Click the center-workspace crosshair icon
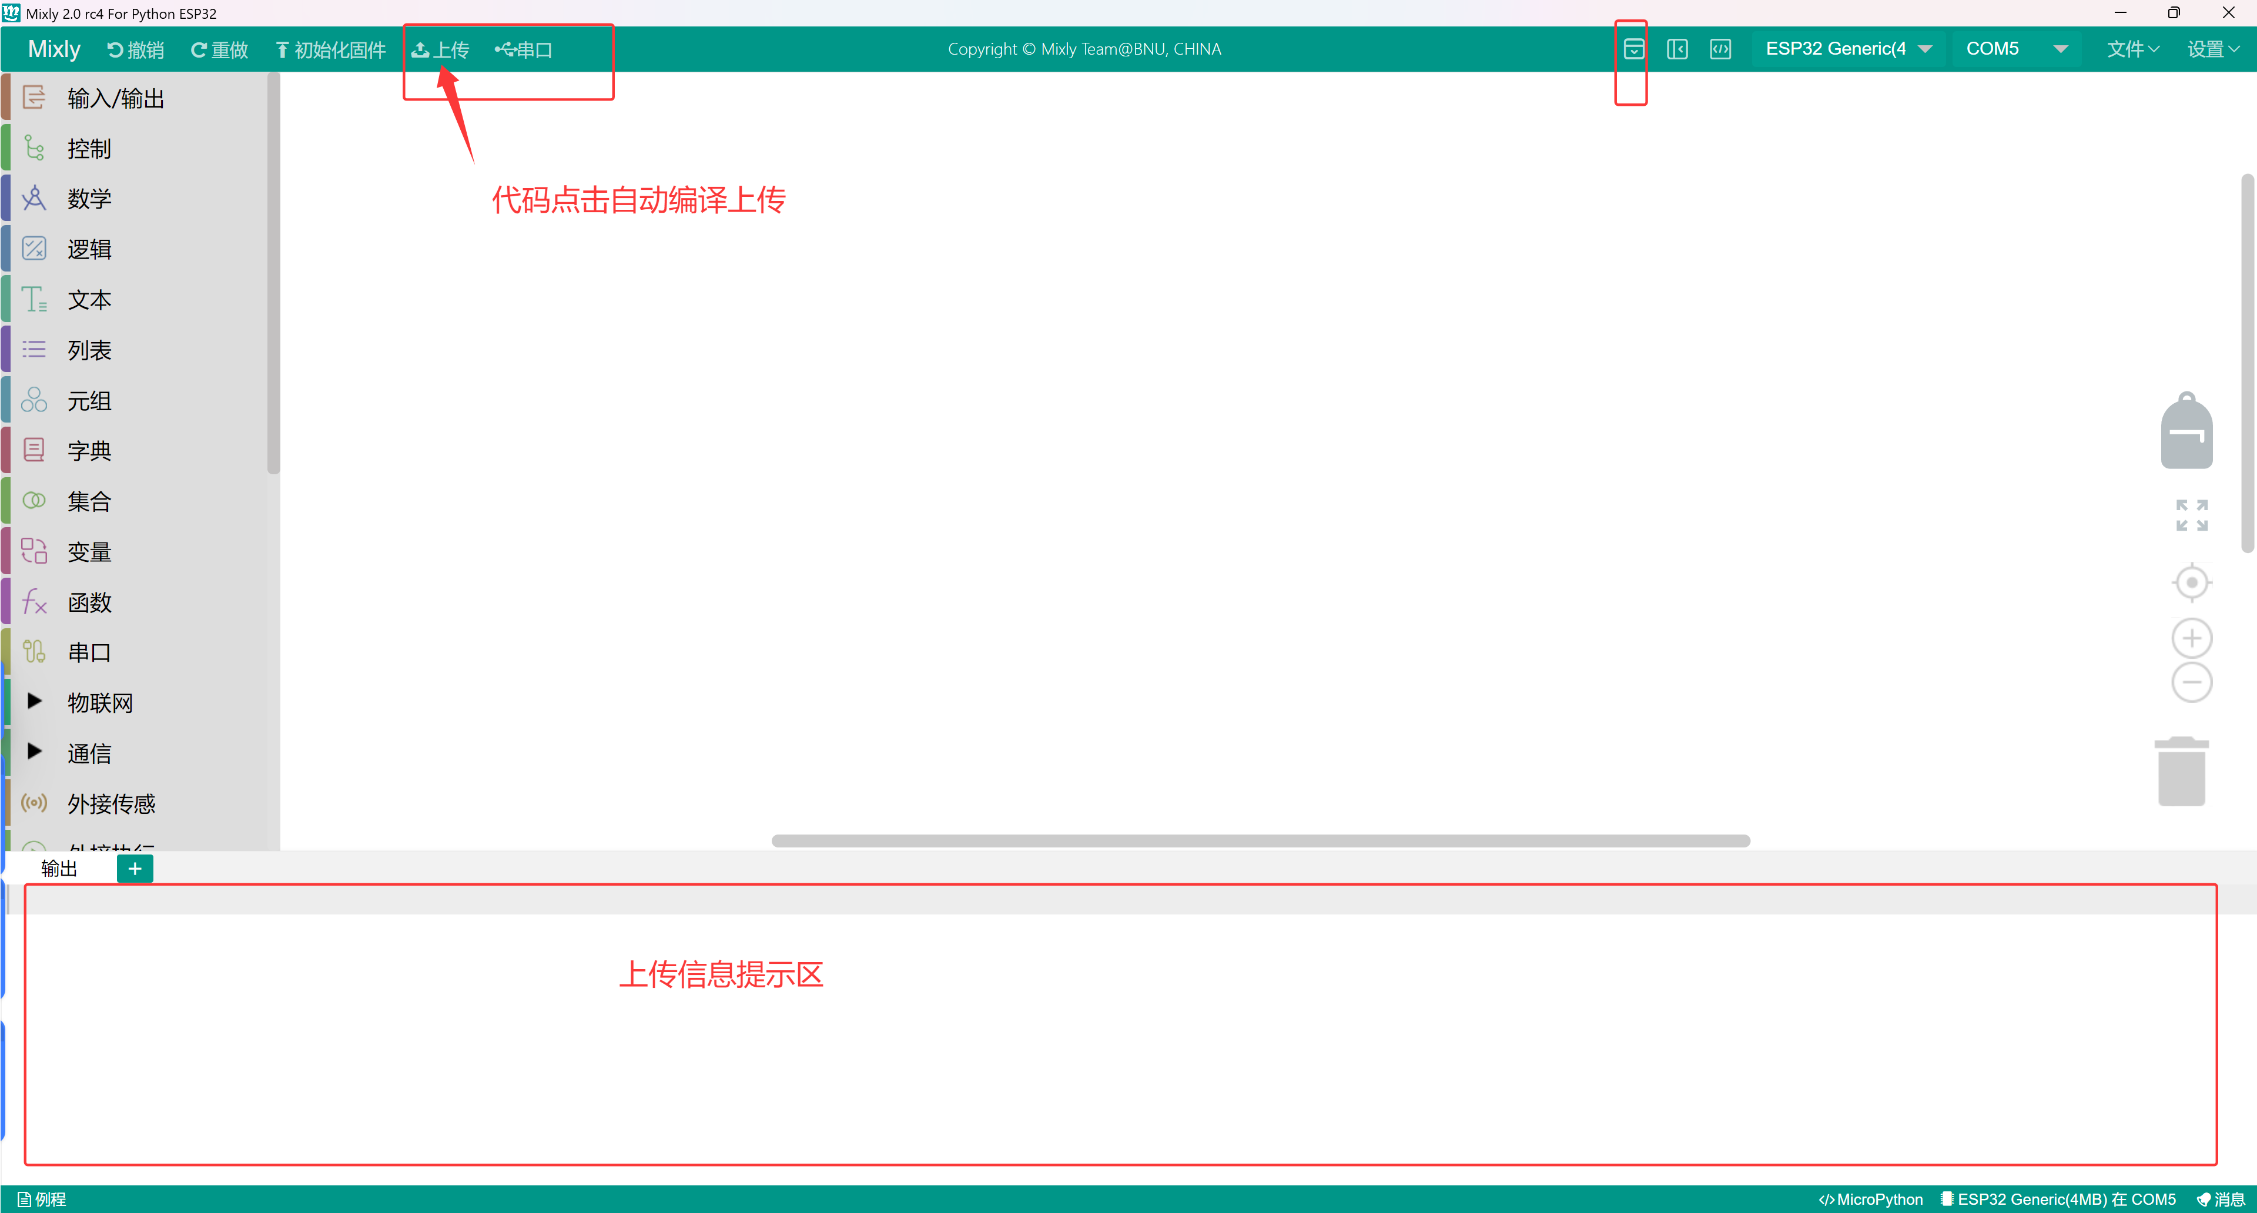2257x1213 pixels. (x=2191, y=582)
